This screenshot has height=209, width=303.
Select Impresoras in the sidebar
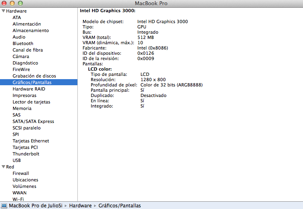pyautogui.click(x=24, y=95)
